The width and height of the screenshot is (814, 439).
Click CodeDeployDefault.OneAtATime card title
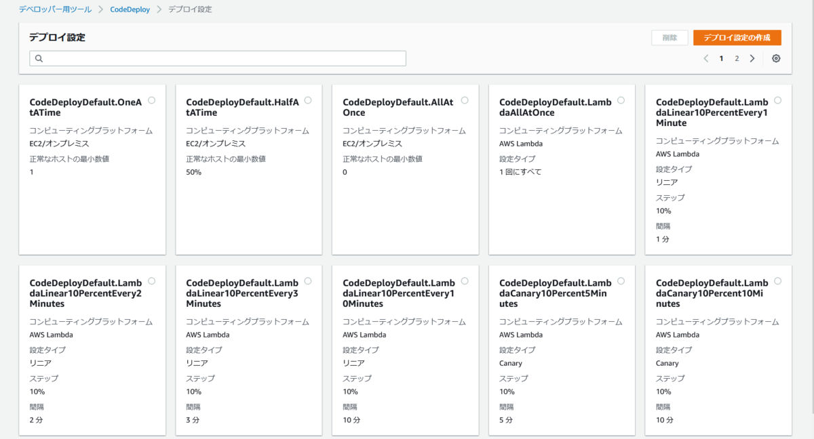pos(86,107)
